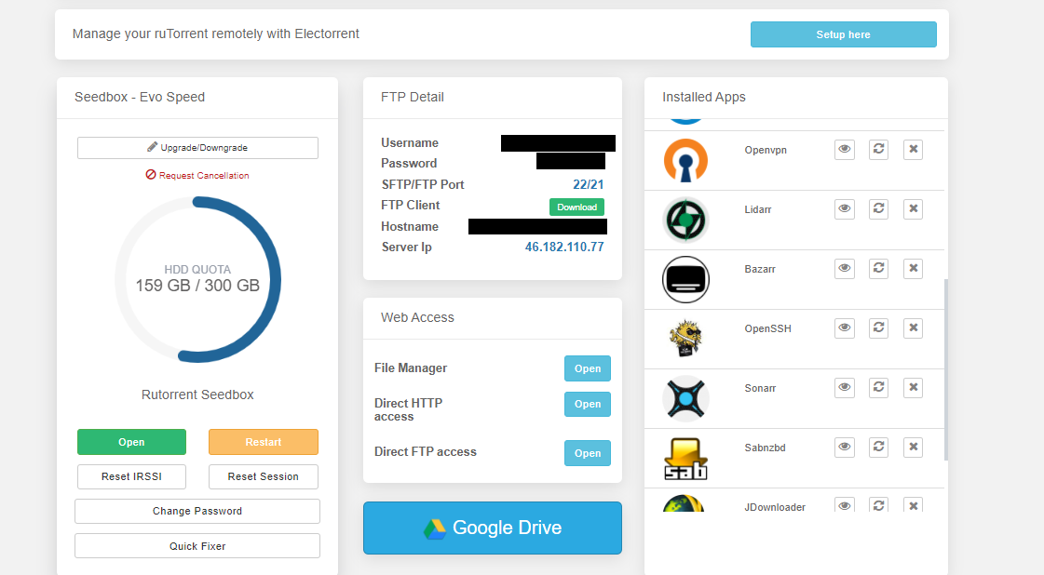
Task: Restart the Openvpn app using its refresh icon
Action: 878,149
